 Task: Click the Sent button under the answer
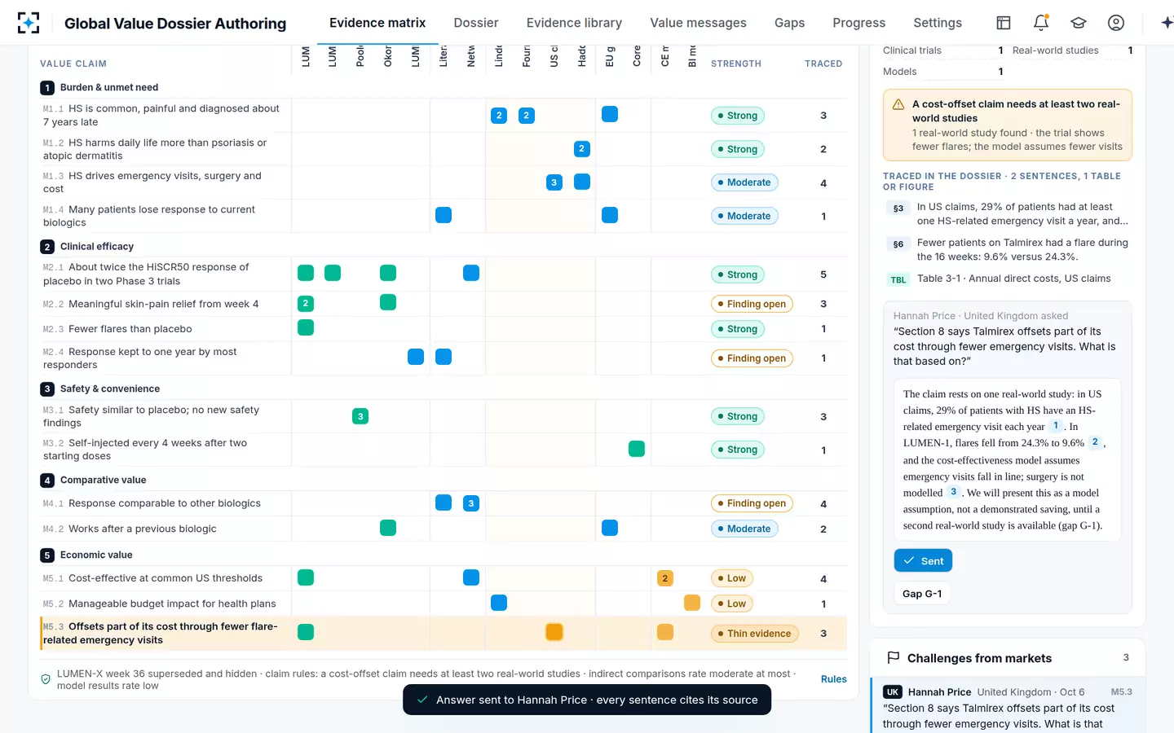923,560
